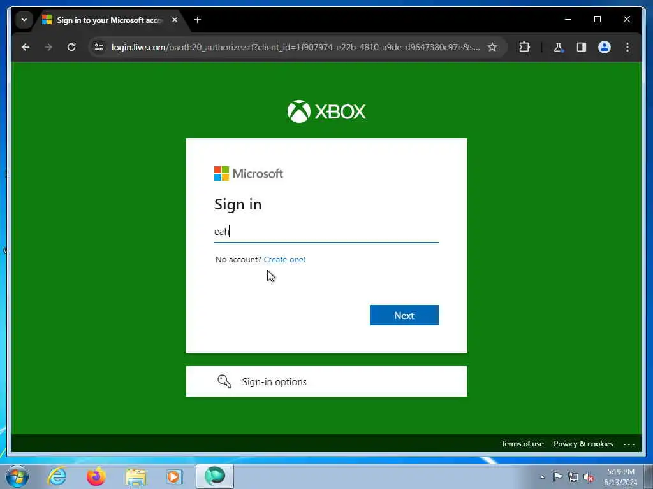Viewport: 653px width, 489px height.
Task: Click the Next button
Action: 404,315
